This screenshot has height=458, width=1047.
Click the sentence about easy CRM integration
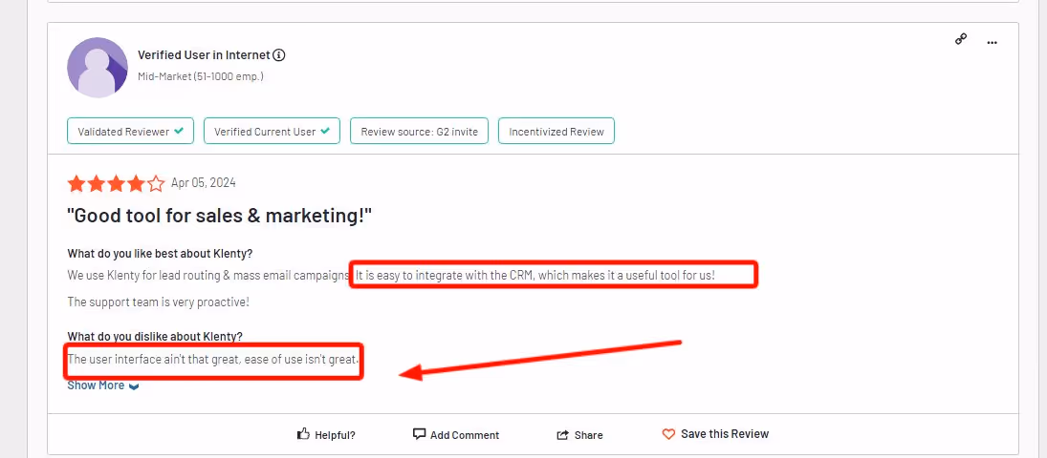pyautogui.click(x=534, y=275)
